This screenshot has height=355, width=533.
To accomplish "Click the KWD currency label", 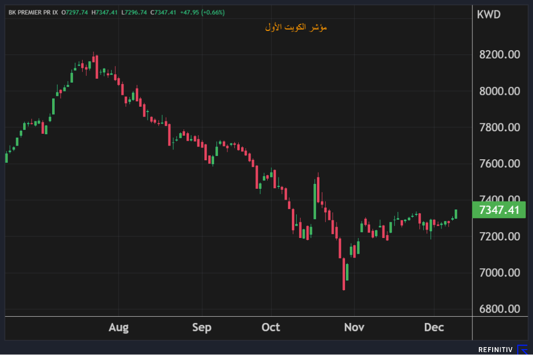I will point(489,15).
